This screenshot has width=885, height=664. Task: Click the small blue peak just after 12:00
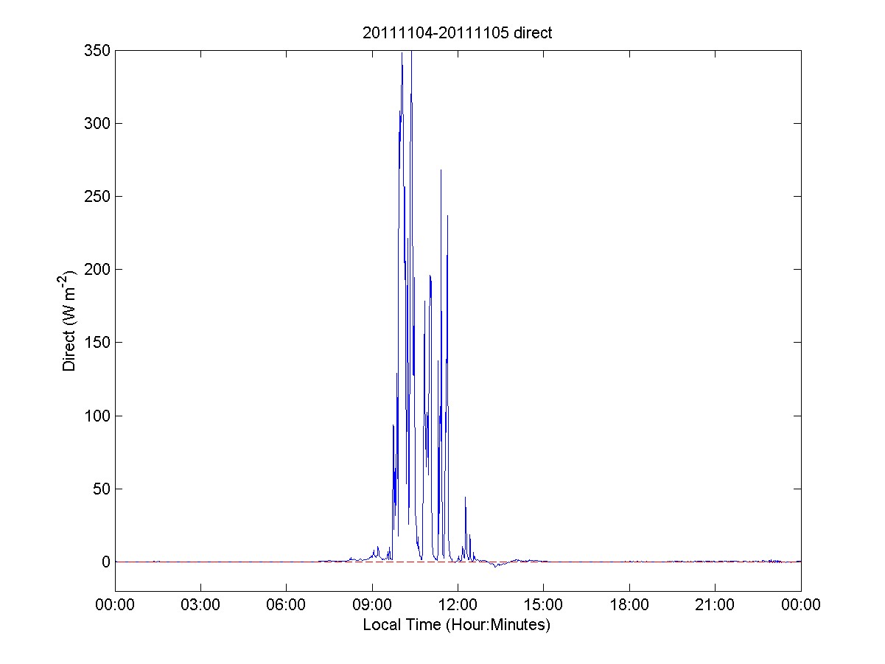point(465,498)
